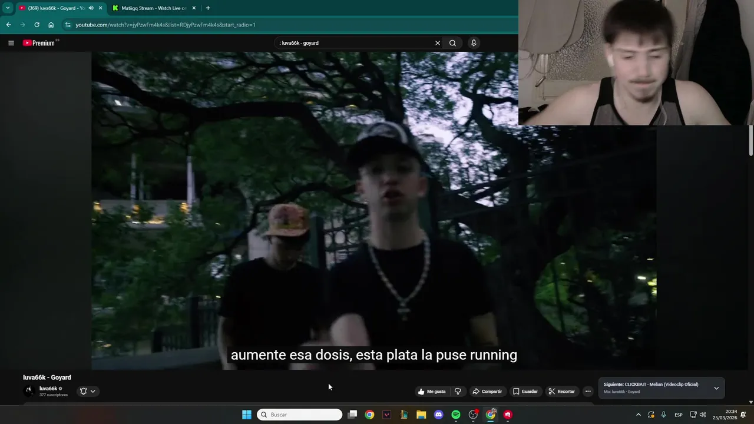Toggle the notification bell for luva66k
Viewport: 754px width, 424px height.
click(83, 391)
